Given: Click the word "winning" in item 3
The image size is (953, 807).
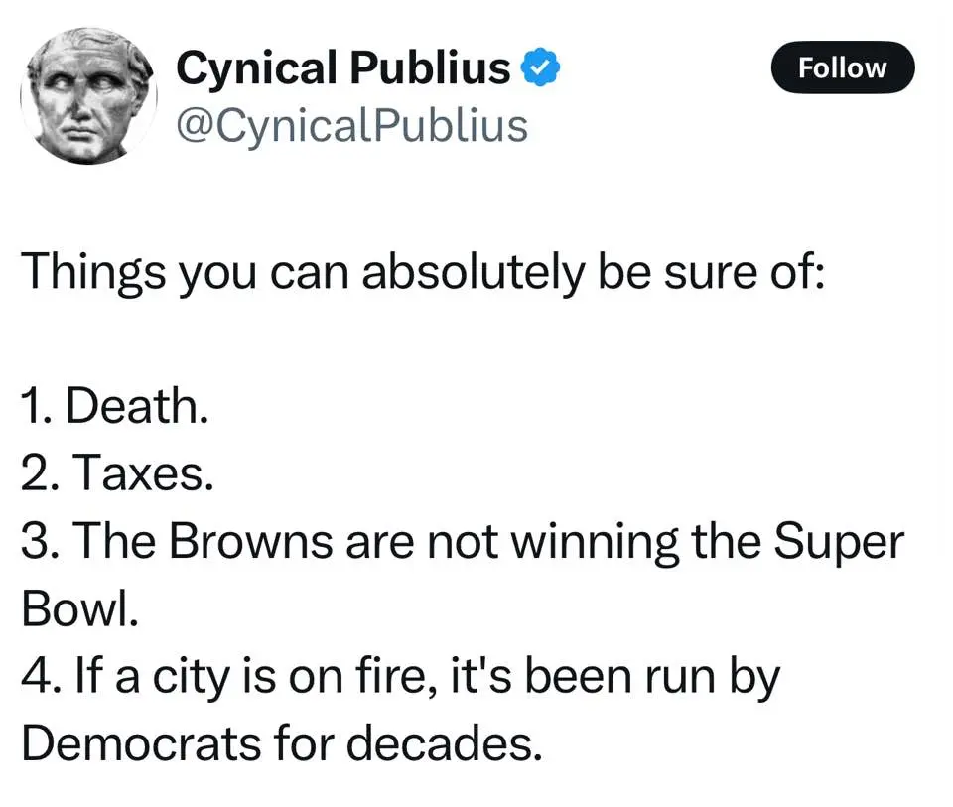Looking at the screenshot, I should pos(592,542).
